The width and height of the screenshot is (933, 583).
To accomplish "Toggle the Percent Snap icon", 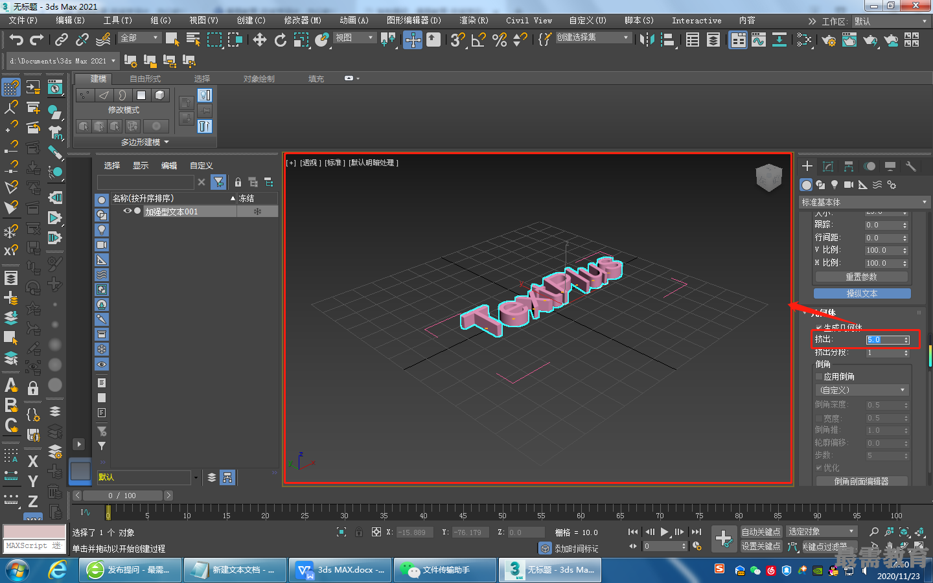I will click(500, 40).
